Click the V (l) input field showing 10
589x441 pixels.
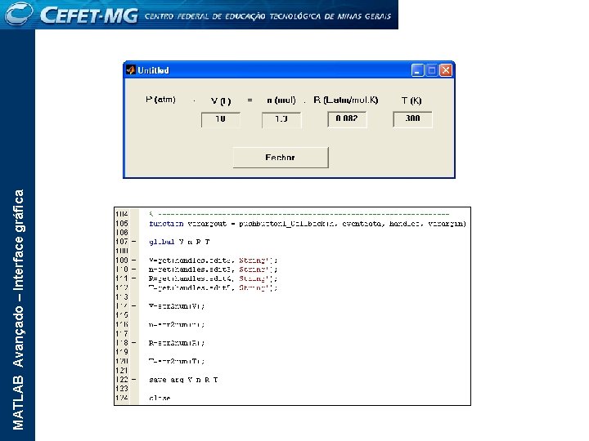tap(221, 119)
